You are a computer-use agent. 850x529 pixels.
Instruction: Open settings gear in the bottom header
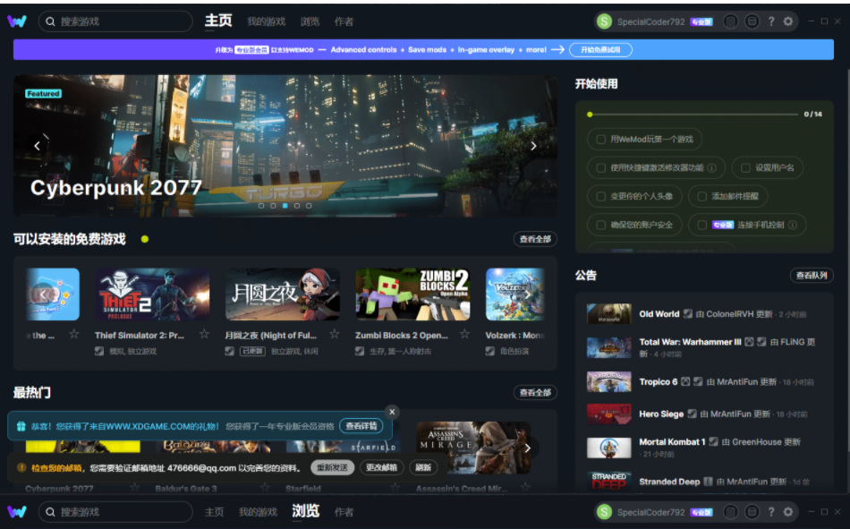coord(788,512)
